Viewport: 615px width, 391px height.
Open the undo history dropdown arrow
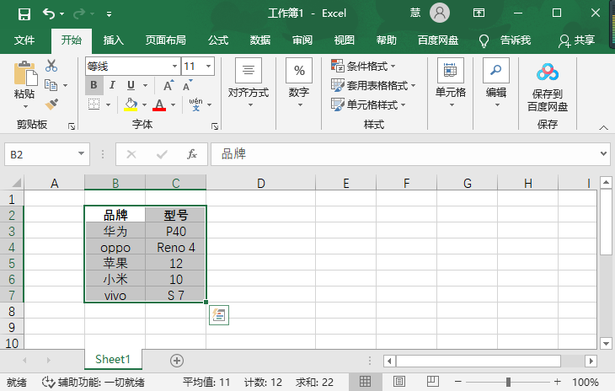coord(62,14)
